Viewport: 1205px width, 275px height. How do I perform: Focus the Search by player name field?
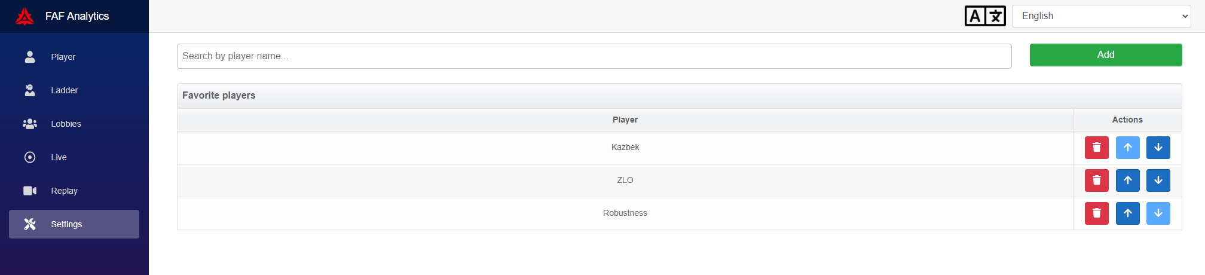click(594, 56)
